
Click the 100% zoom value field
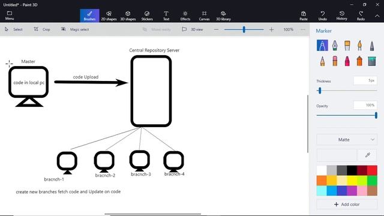tap(288, 29)
